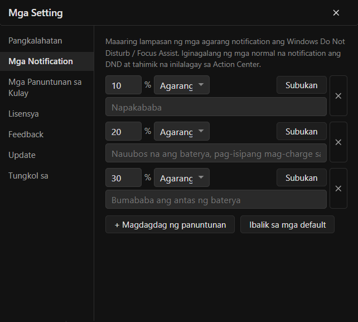The image size is (358, 322).
Task: Open Mga Panuntunan sa Kulay section
Action: (x=47, y=88)
